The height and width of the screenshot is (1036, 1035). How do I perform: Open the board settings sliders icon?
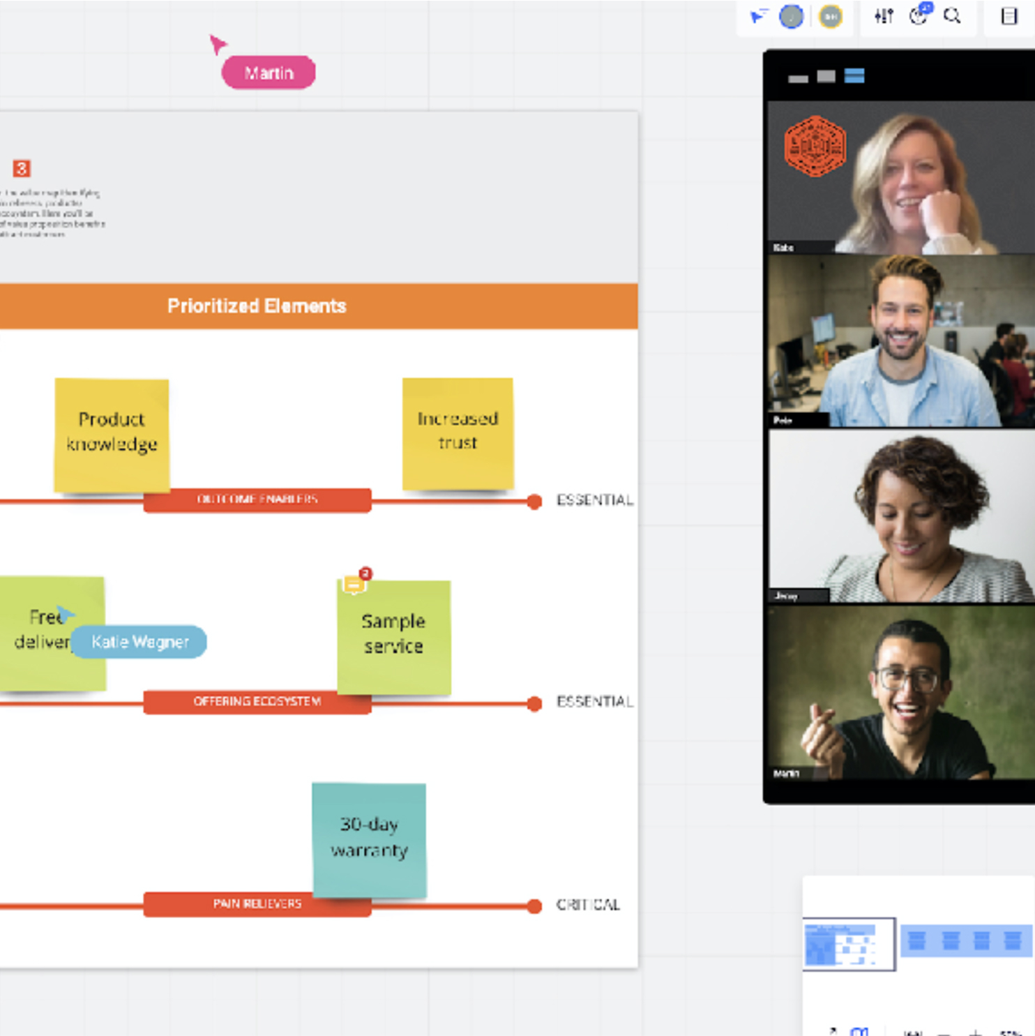click(x=884, y=15)
